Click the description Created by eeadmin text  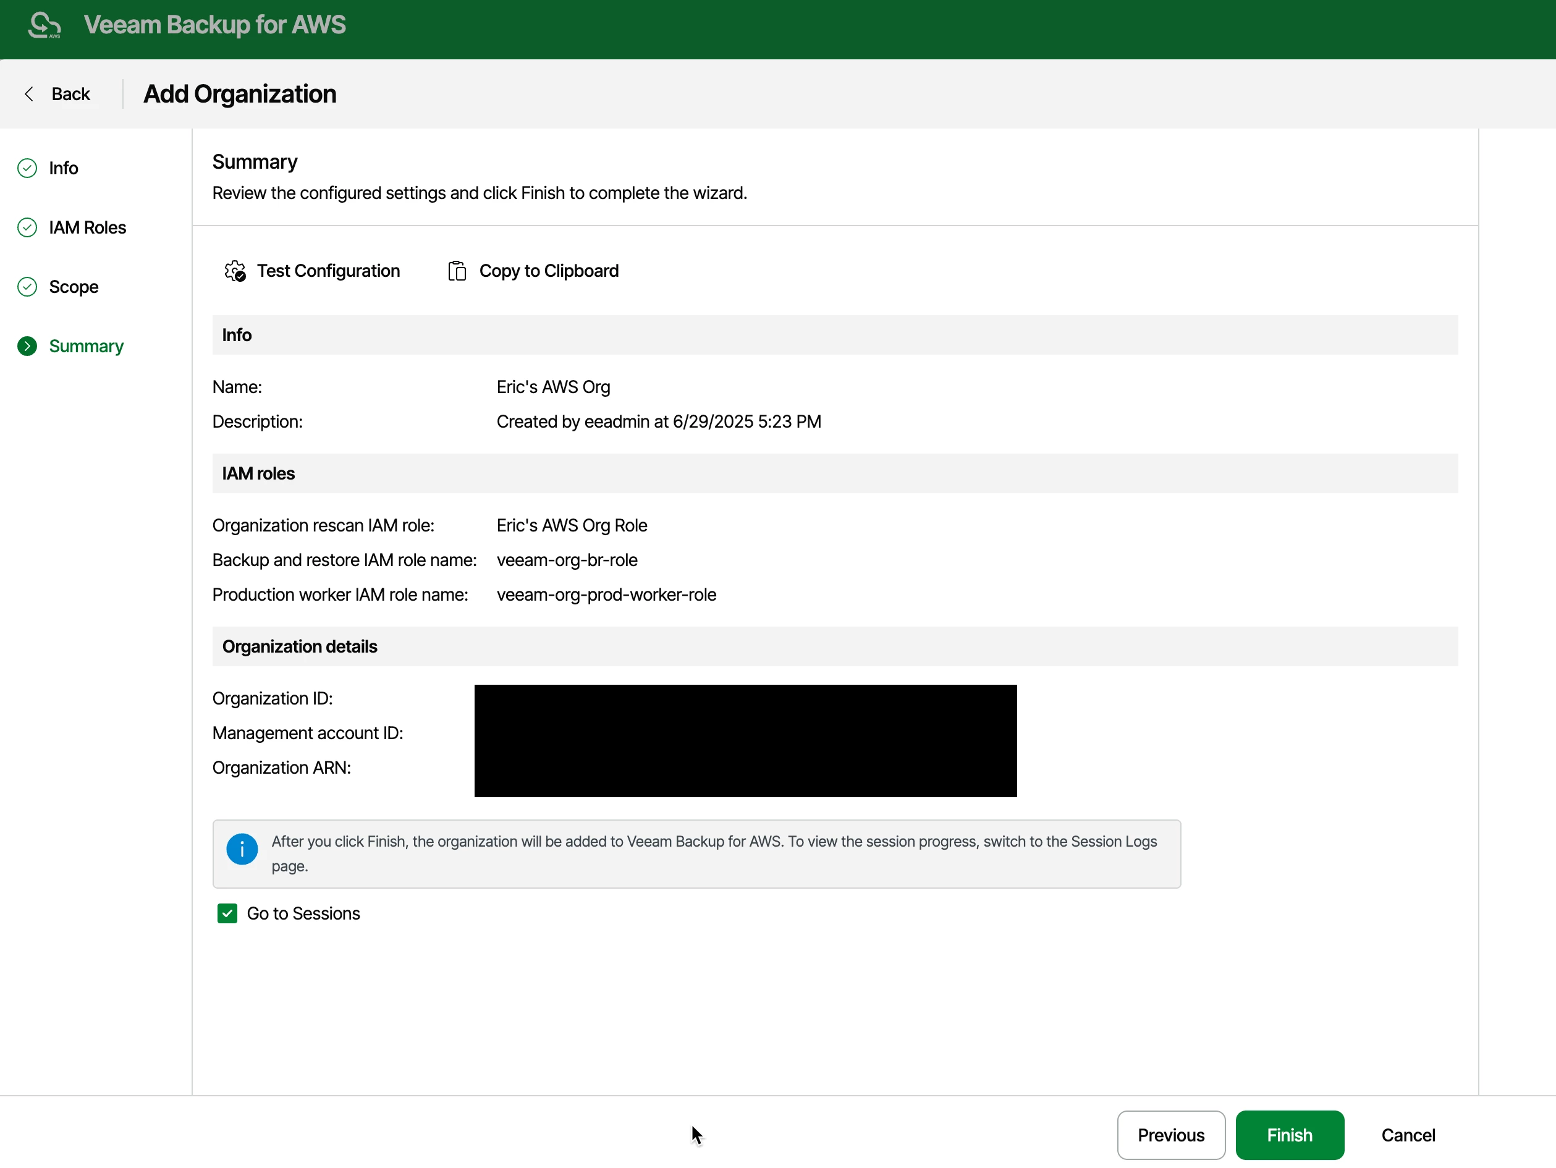pos(658,421)
